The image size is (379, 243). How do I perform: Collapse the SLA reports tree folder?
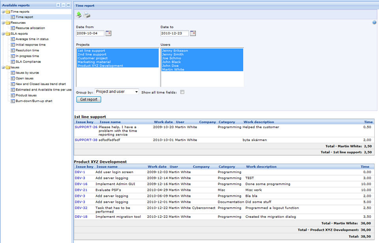coord(3,34)
